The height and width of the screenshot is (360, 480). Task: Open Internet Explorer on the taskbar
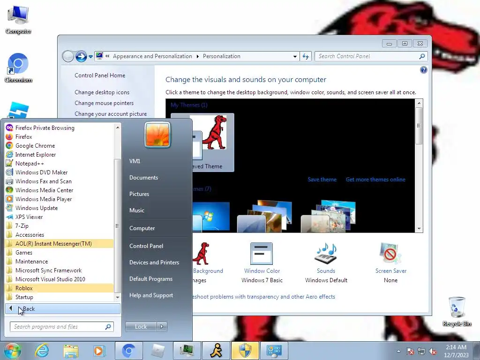coord(42,351)
